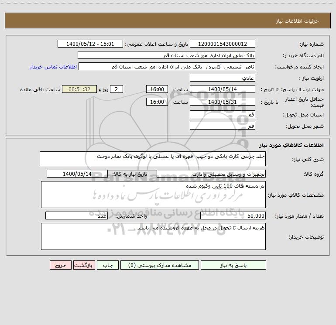The image size is (336, 325).
Task: Click the announcement date field 1400/05/12 - 15:01
Action: pos(90,44)
